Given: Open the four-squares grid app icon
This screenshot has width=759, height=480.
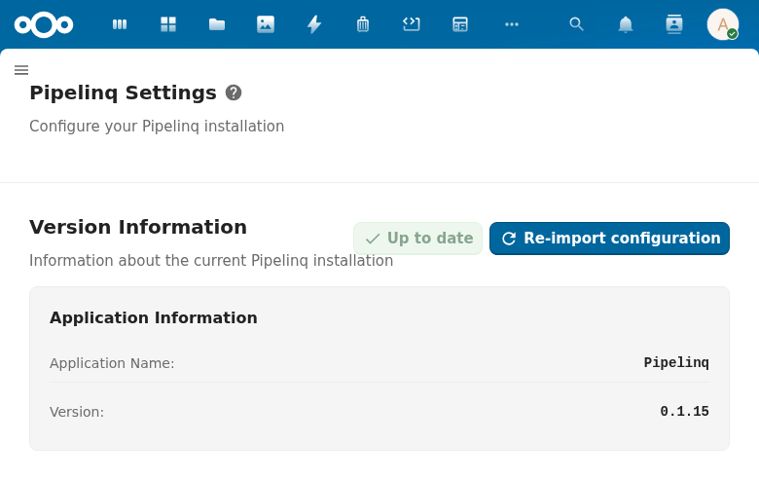Looking at the screenshot, I should point(168,24).
